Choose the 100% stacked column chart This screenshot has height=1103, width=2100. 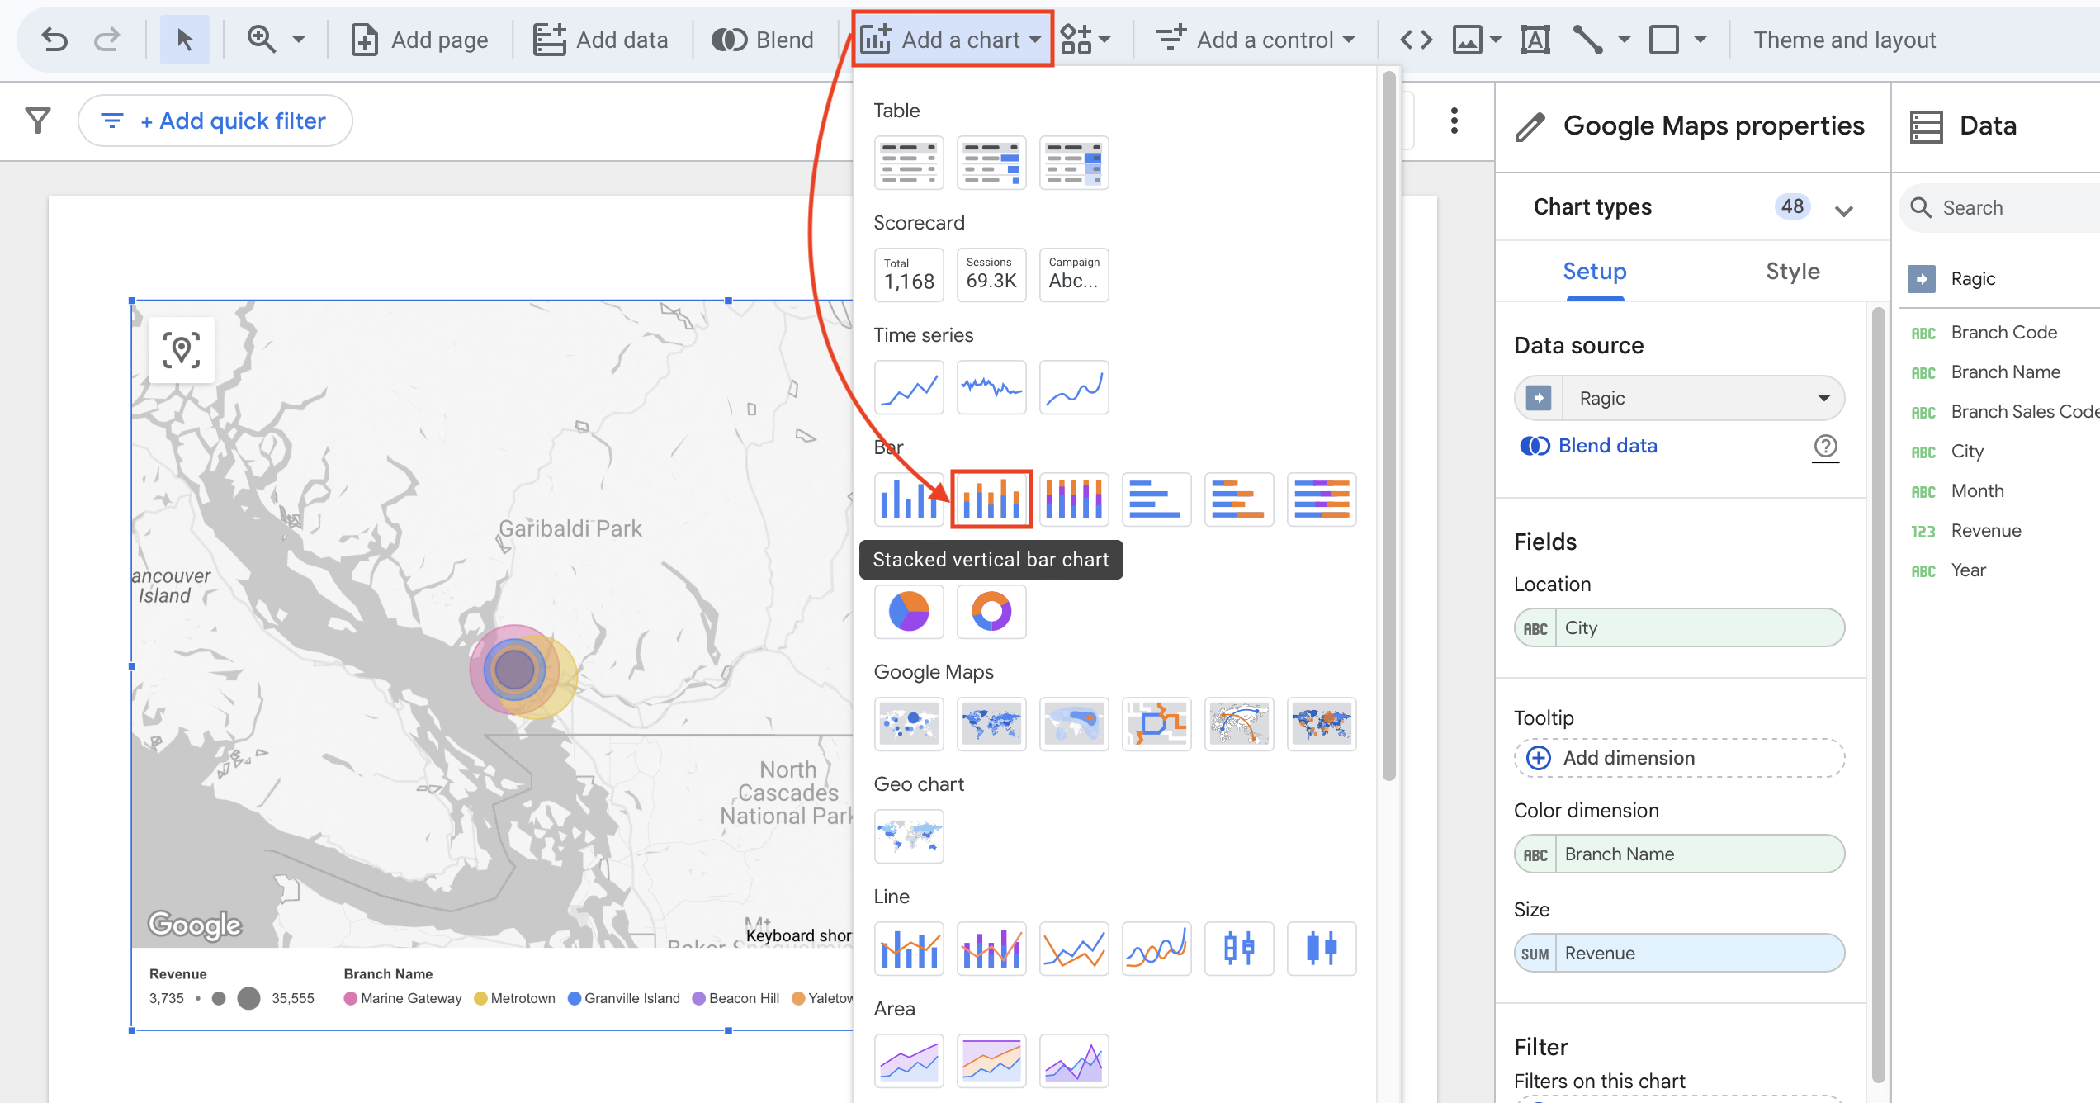pos(1074,499)
